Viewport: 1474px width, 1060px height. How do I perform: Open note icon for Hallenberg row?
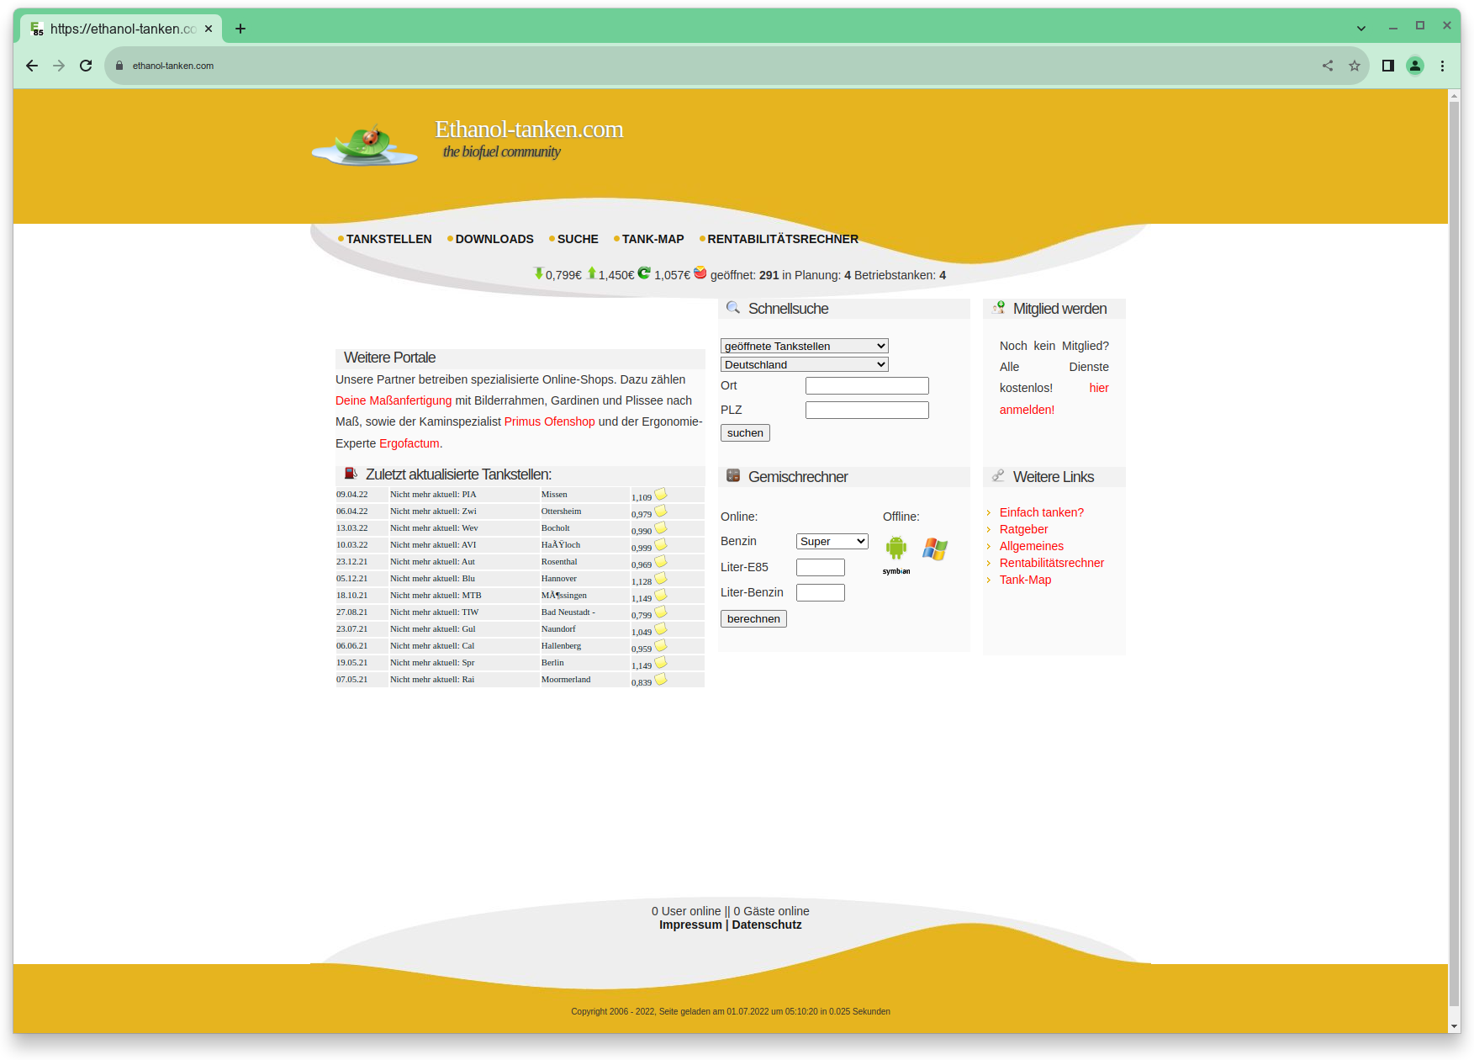click(661, 645)
